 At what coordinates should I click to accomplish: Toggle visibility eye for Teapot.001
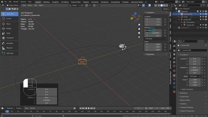coord(203,25)
